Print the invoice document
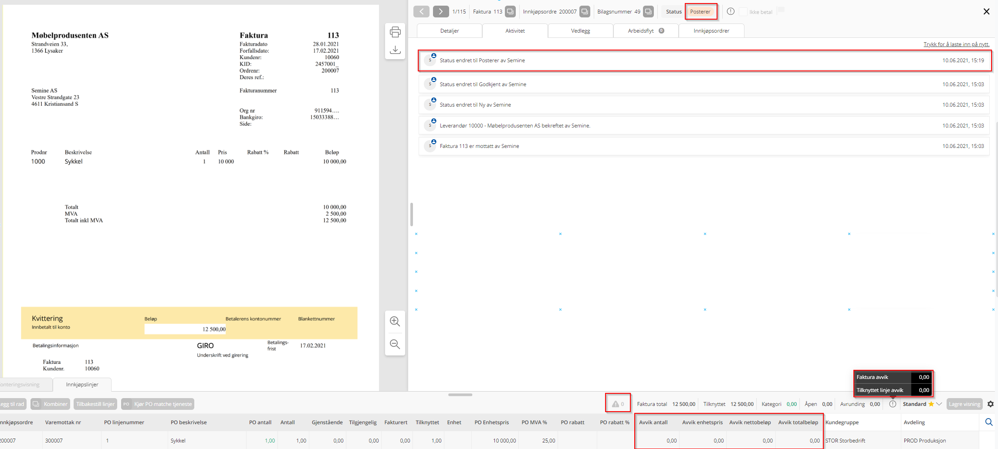The width and height of the screenshot is (998, 449). pos(395,32)
